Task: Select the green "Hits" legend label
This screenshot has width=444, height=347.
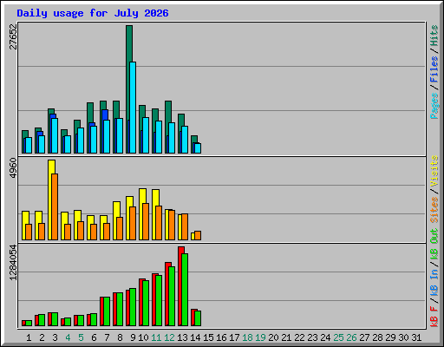Action: click(434, 36)
